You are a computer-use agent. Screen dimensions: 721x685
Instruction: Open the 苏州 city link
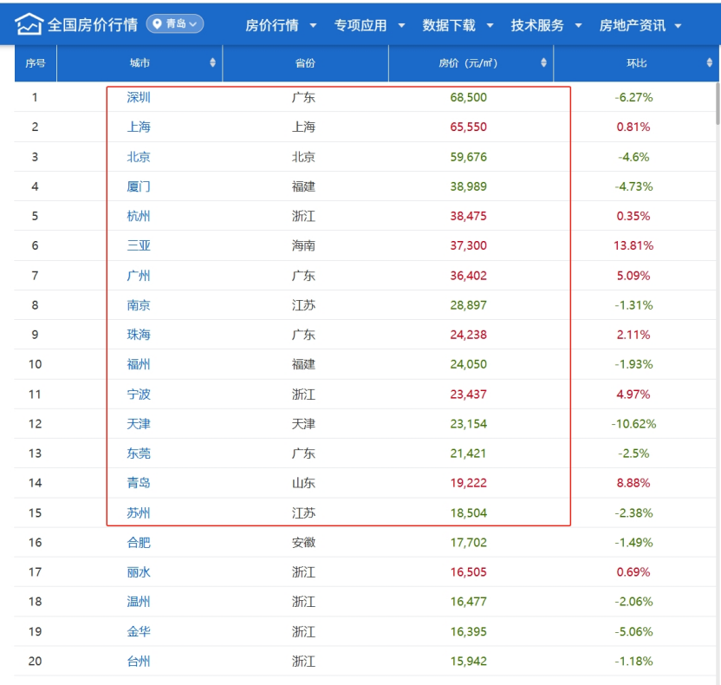(139, 513)
